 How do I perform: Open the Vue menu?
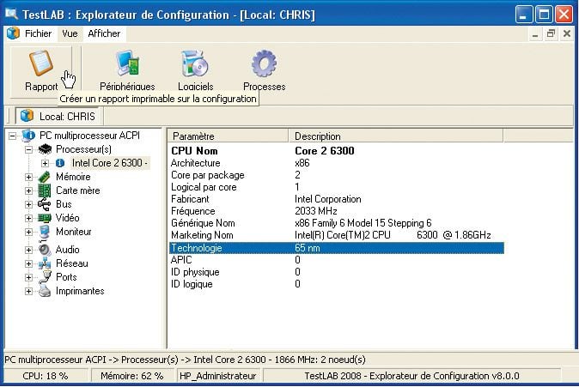[70, 33]
